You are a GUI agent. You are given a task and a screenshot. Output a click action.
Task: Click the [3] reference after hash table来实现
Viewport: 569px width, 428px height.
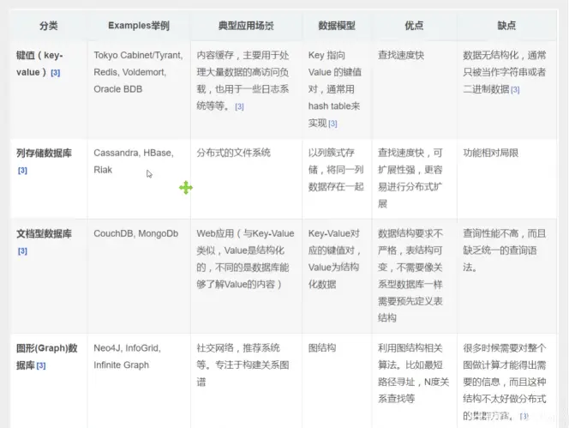click(332, 124)
